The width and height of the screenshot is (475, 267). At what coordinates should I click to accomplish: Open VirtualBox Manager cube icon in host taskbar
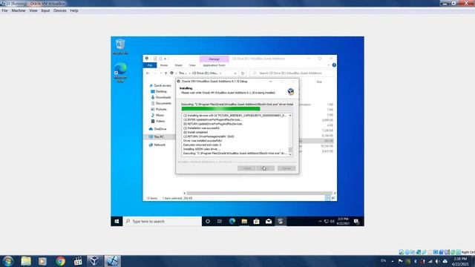click(95, 261)
